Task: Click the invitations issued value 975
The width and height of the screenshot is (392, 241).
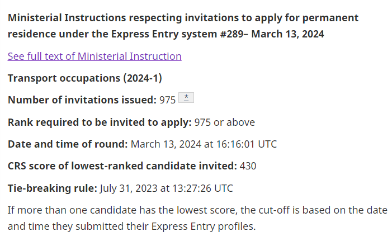Action: (x=168, y=100)
